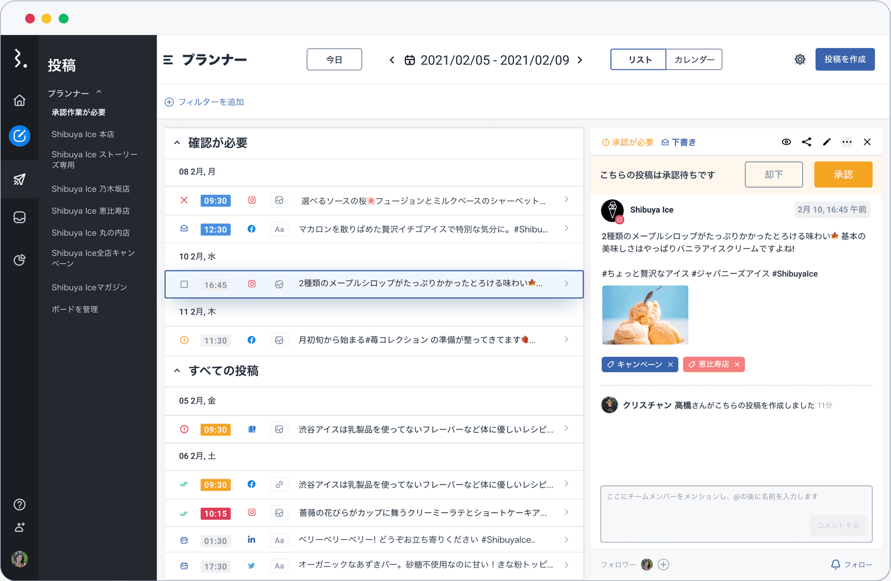
Task: Click the 投稿を作成 button
Action: tap(844, 60)
